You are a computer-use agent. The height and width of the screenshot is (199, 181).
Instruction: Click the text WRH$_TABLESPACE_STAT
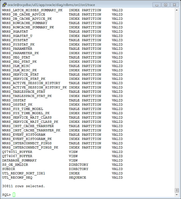pos(24,92)
